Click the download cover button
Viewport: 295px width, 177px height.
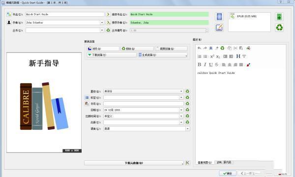coord(112,55)
